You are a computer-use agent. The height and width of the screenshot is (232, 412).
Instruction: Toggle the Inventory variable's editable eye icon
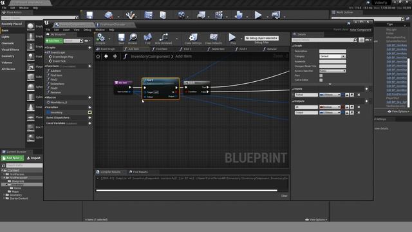89,113
